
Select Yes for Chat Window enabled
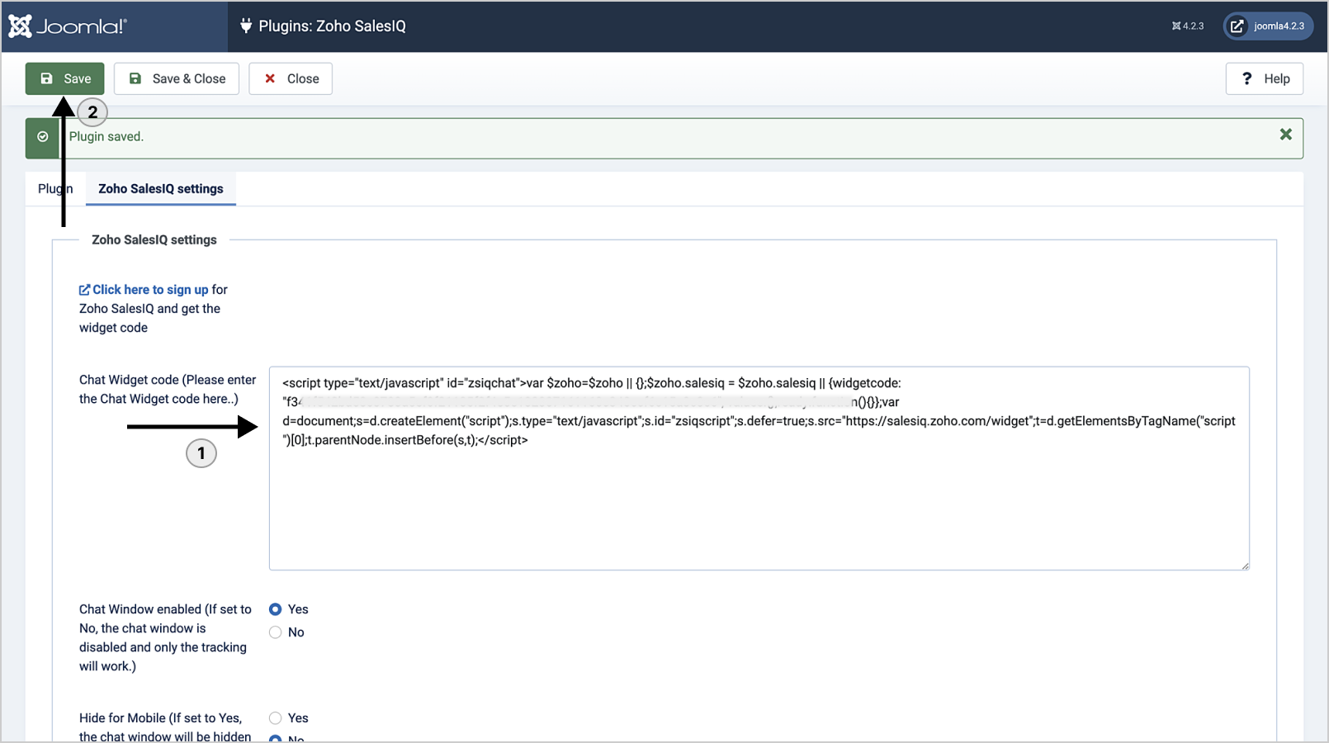click(276, 609)
